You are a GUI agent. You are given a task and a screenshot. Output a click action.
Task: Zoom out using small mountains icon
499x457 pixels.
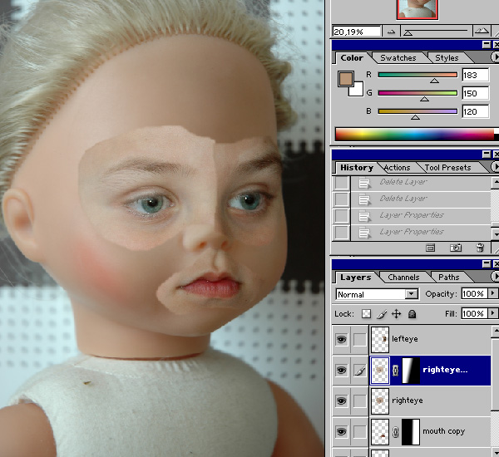(x=391, y=32)
